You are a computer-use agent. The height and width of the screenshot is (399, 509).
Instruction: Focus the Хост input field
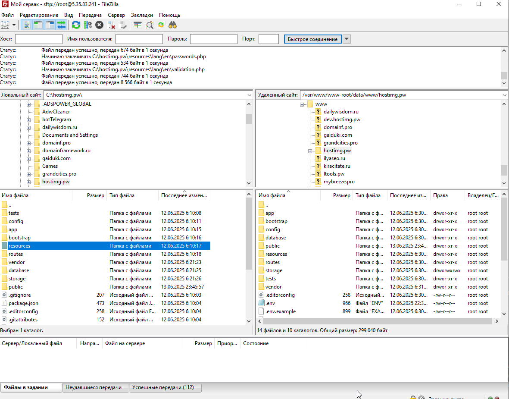click(x=39, y=39)
